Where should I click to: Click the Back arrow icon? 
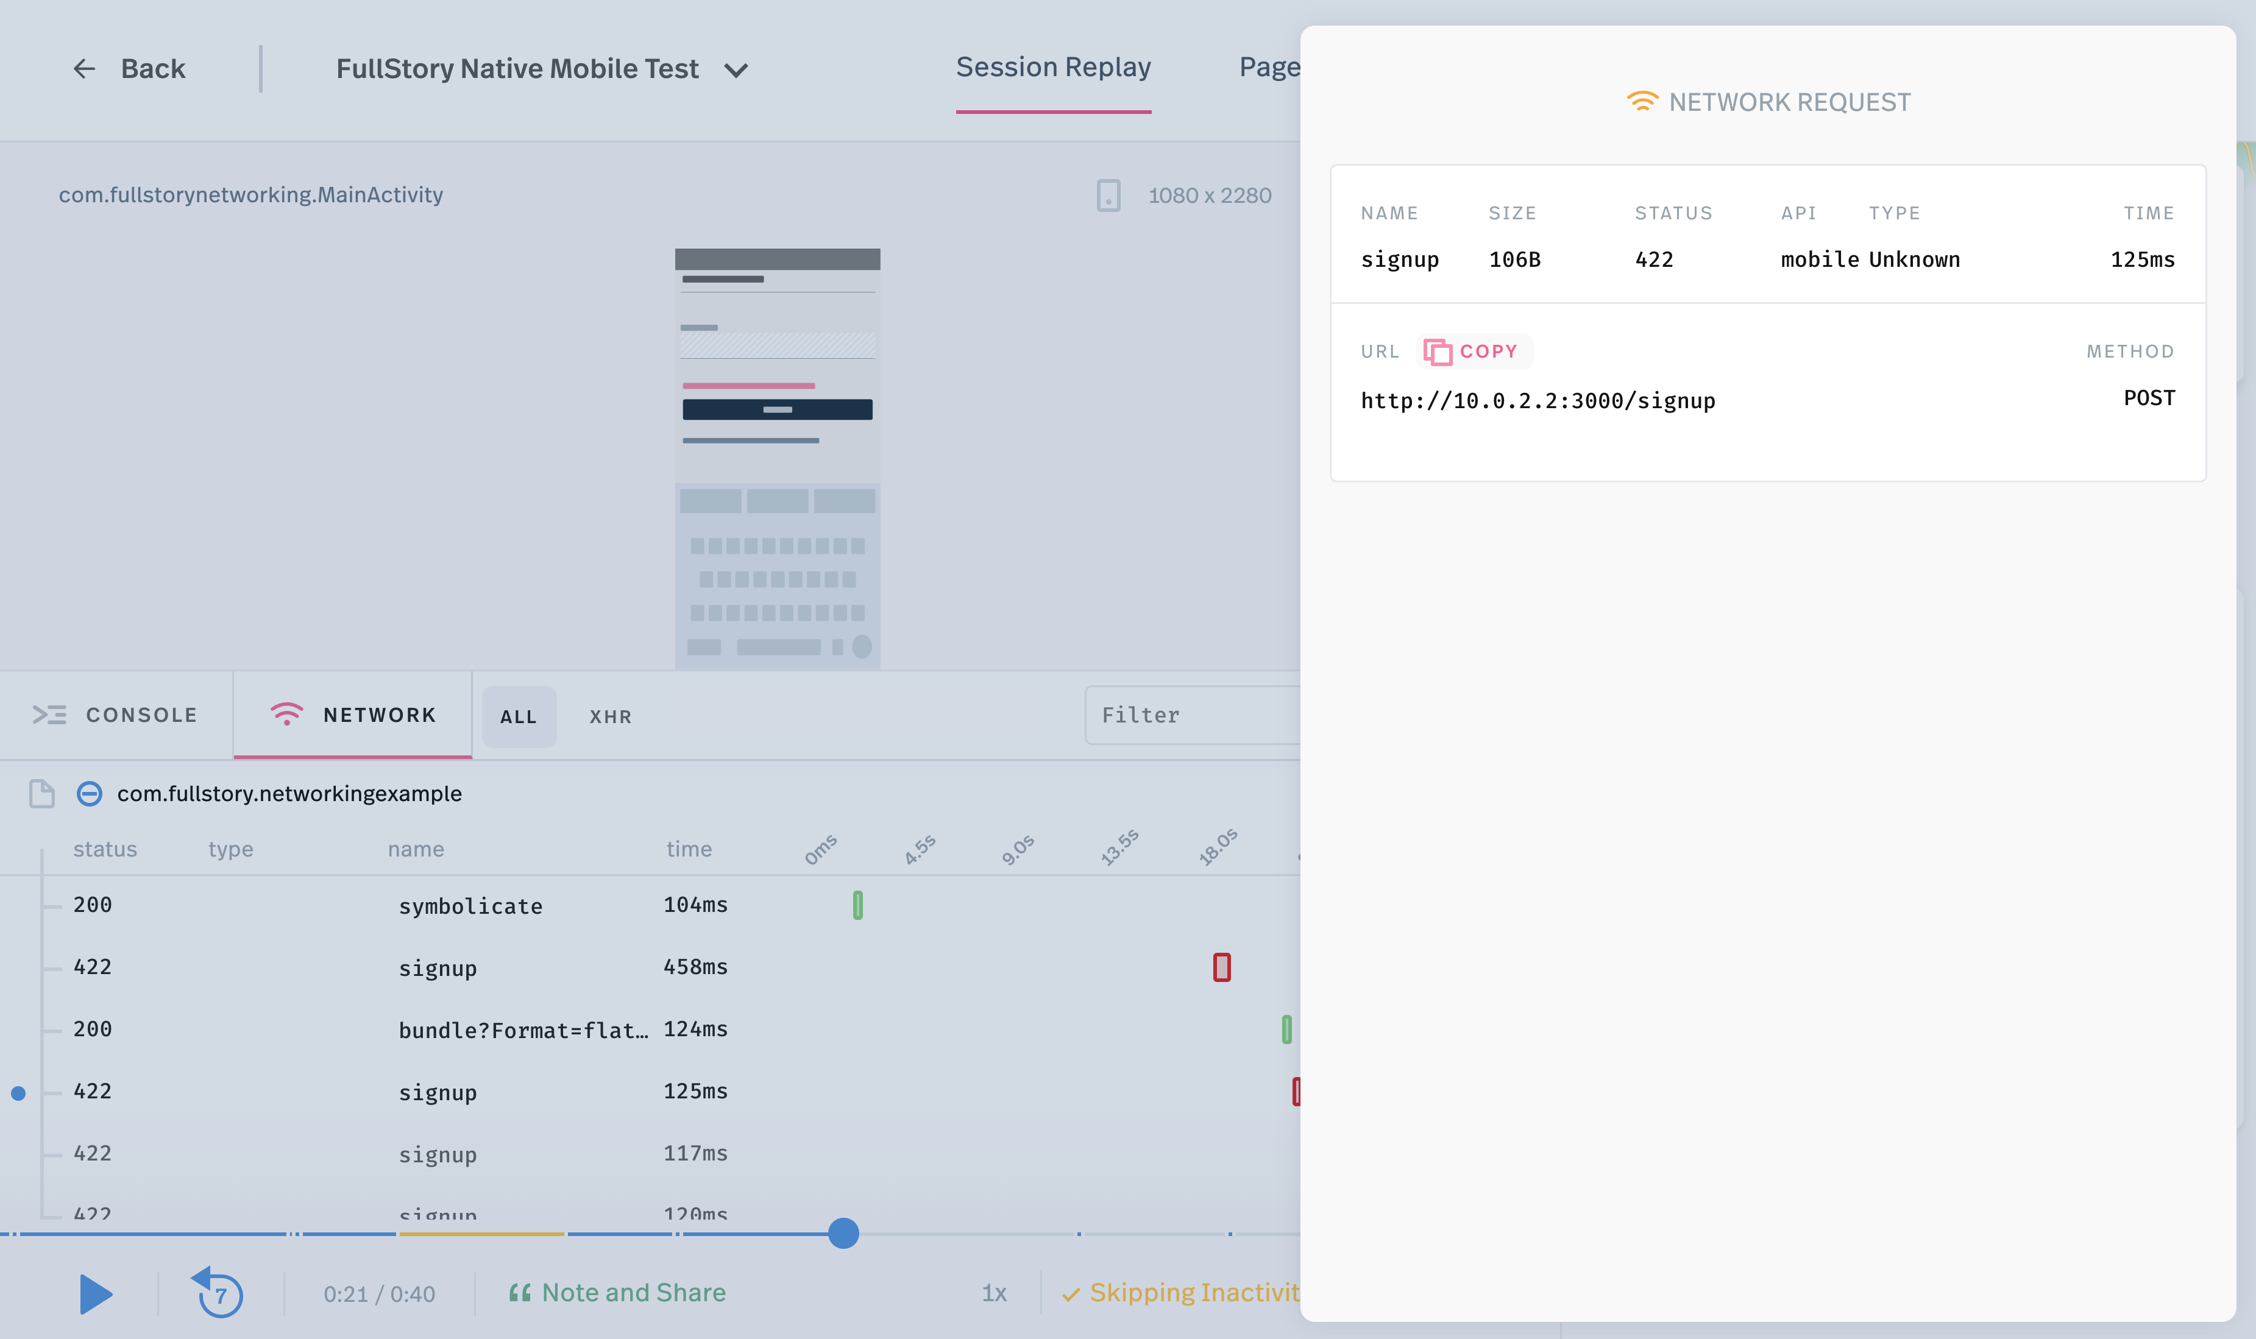[84, 69]
